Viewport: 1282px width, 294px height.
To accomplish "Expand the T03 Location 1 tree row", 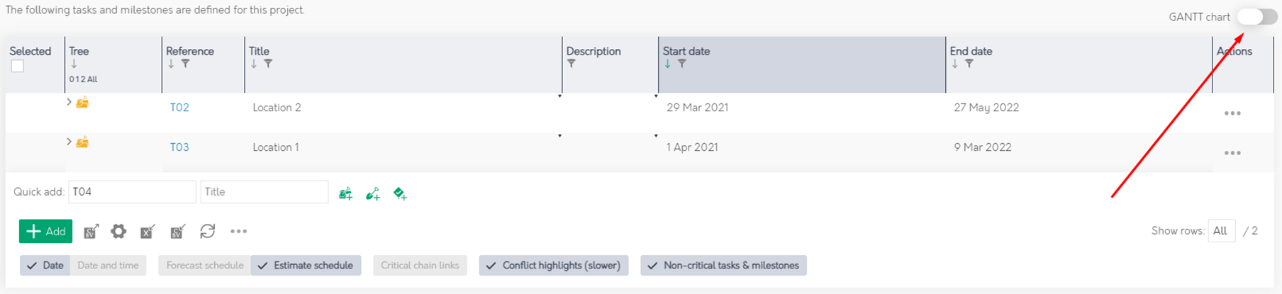I will pyautogui.click(x=69, y=142).
